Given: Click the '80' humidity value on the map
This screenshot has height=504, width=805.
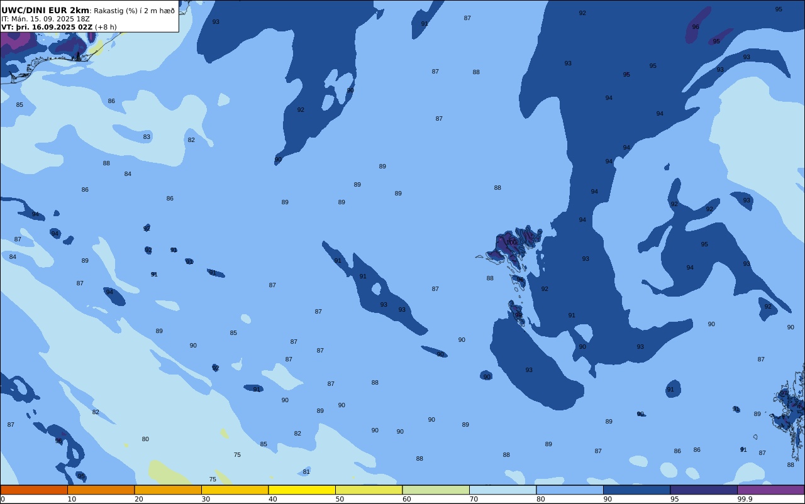Looking at the screenshot, I should (x=145, y=439).
